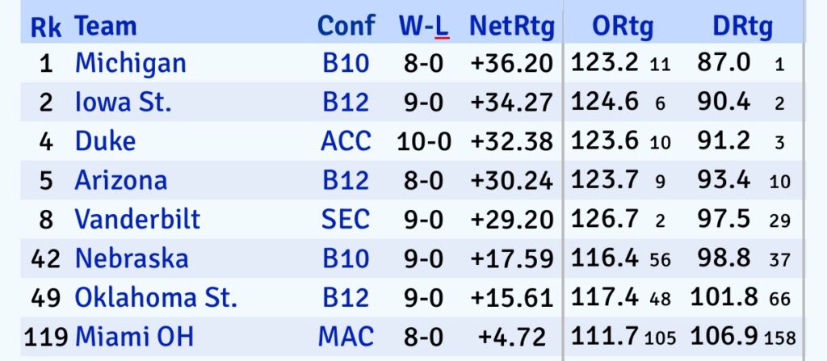827x361 pixels.
Task: Open the Miami OH team page
Action: [134, 336]
